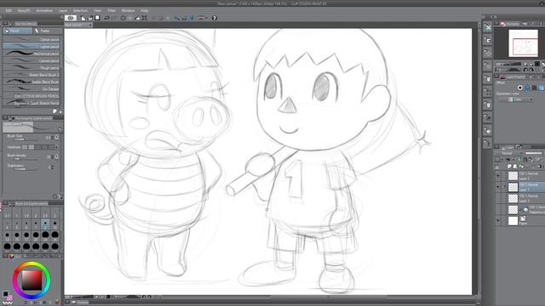The width and height of the screenshot is (545, 306).
Task: Select the Lighter pencil brush
Action: (32, 47)
